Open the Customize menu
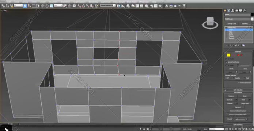 [106, 2]
